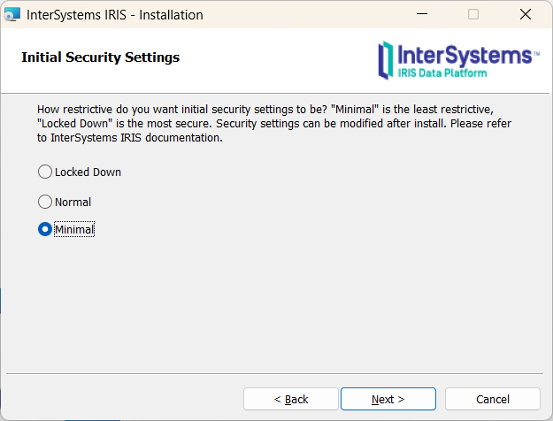The width and height of the screenshot is (553, 421).
Task: Select the Minimal radio button circle
Action: pos(45,229)
